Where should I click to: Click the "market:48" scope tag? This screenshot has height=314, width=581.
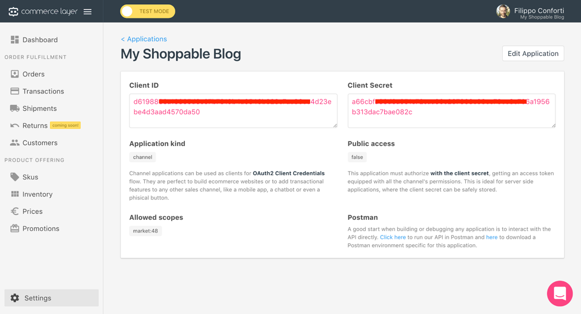(x=146, y=231)
